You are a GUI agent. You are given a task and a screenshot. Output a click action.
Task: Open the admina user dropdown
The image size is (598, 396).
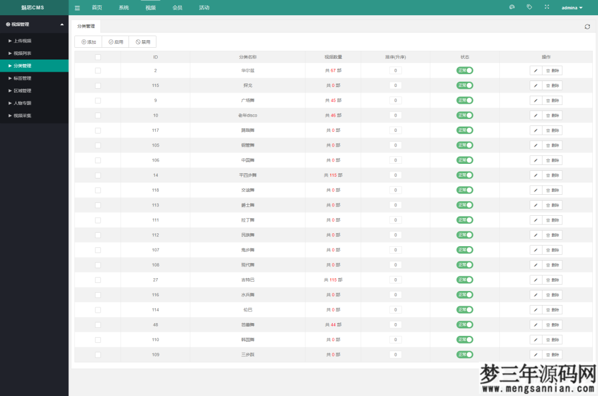point(572,8)
